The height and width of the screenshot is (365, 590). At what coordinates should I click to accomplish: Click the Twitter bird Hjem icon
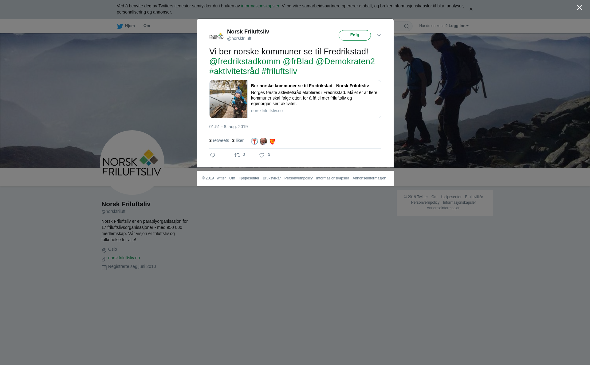click(120, 26)
